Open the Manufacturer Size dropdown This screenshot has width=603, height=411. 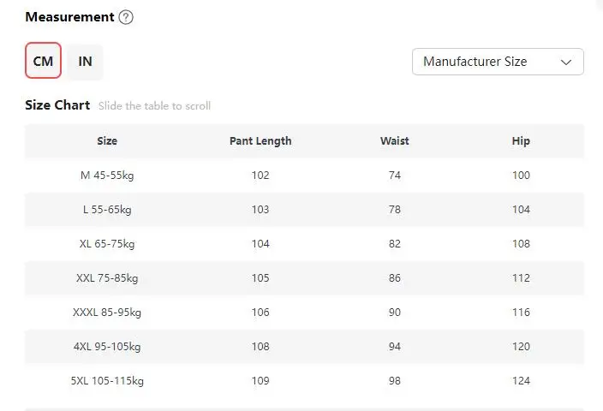tap(498, 62)
